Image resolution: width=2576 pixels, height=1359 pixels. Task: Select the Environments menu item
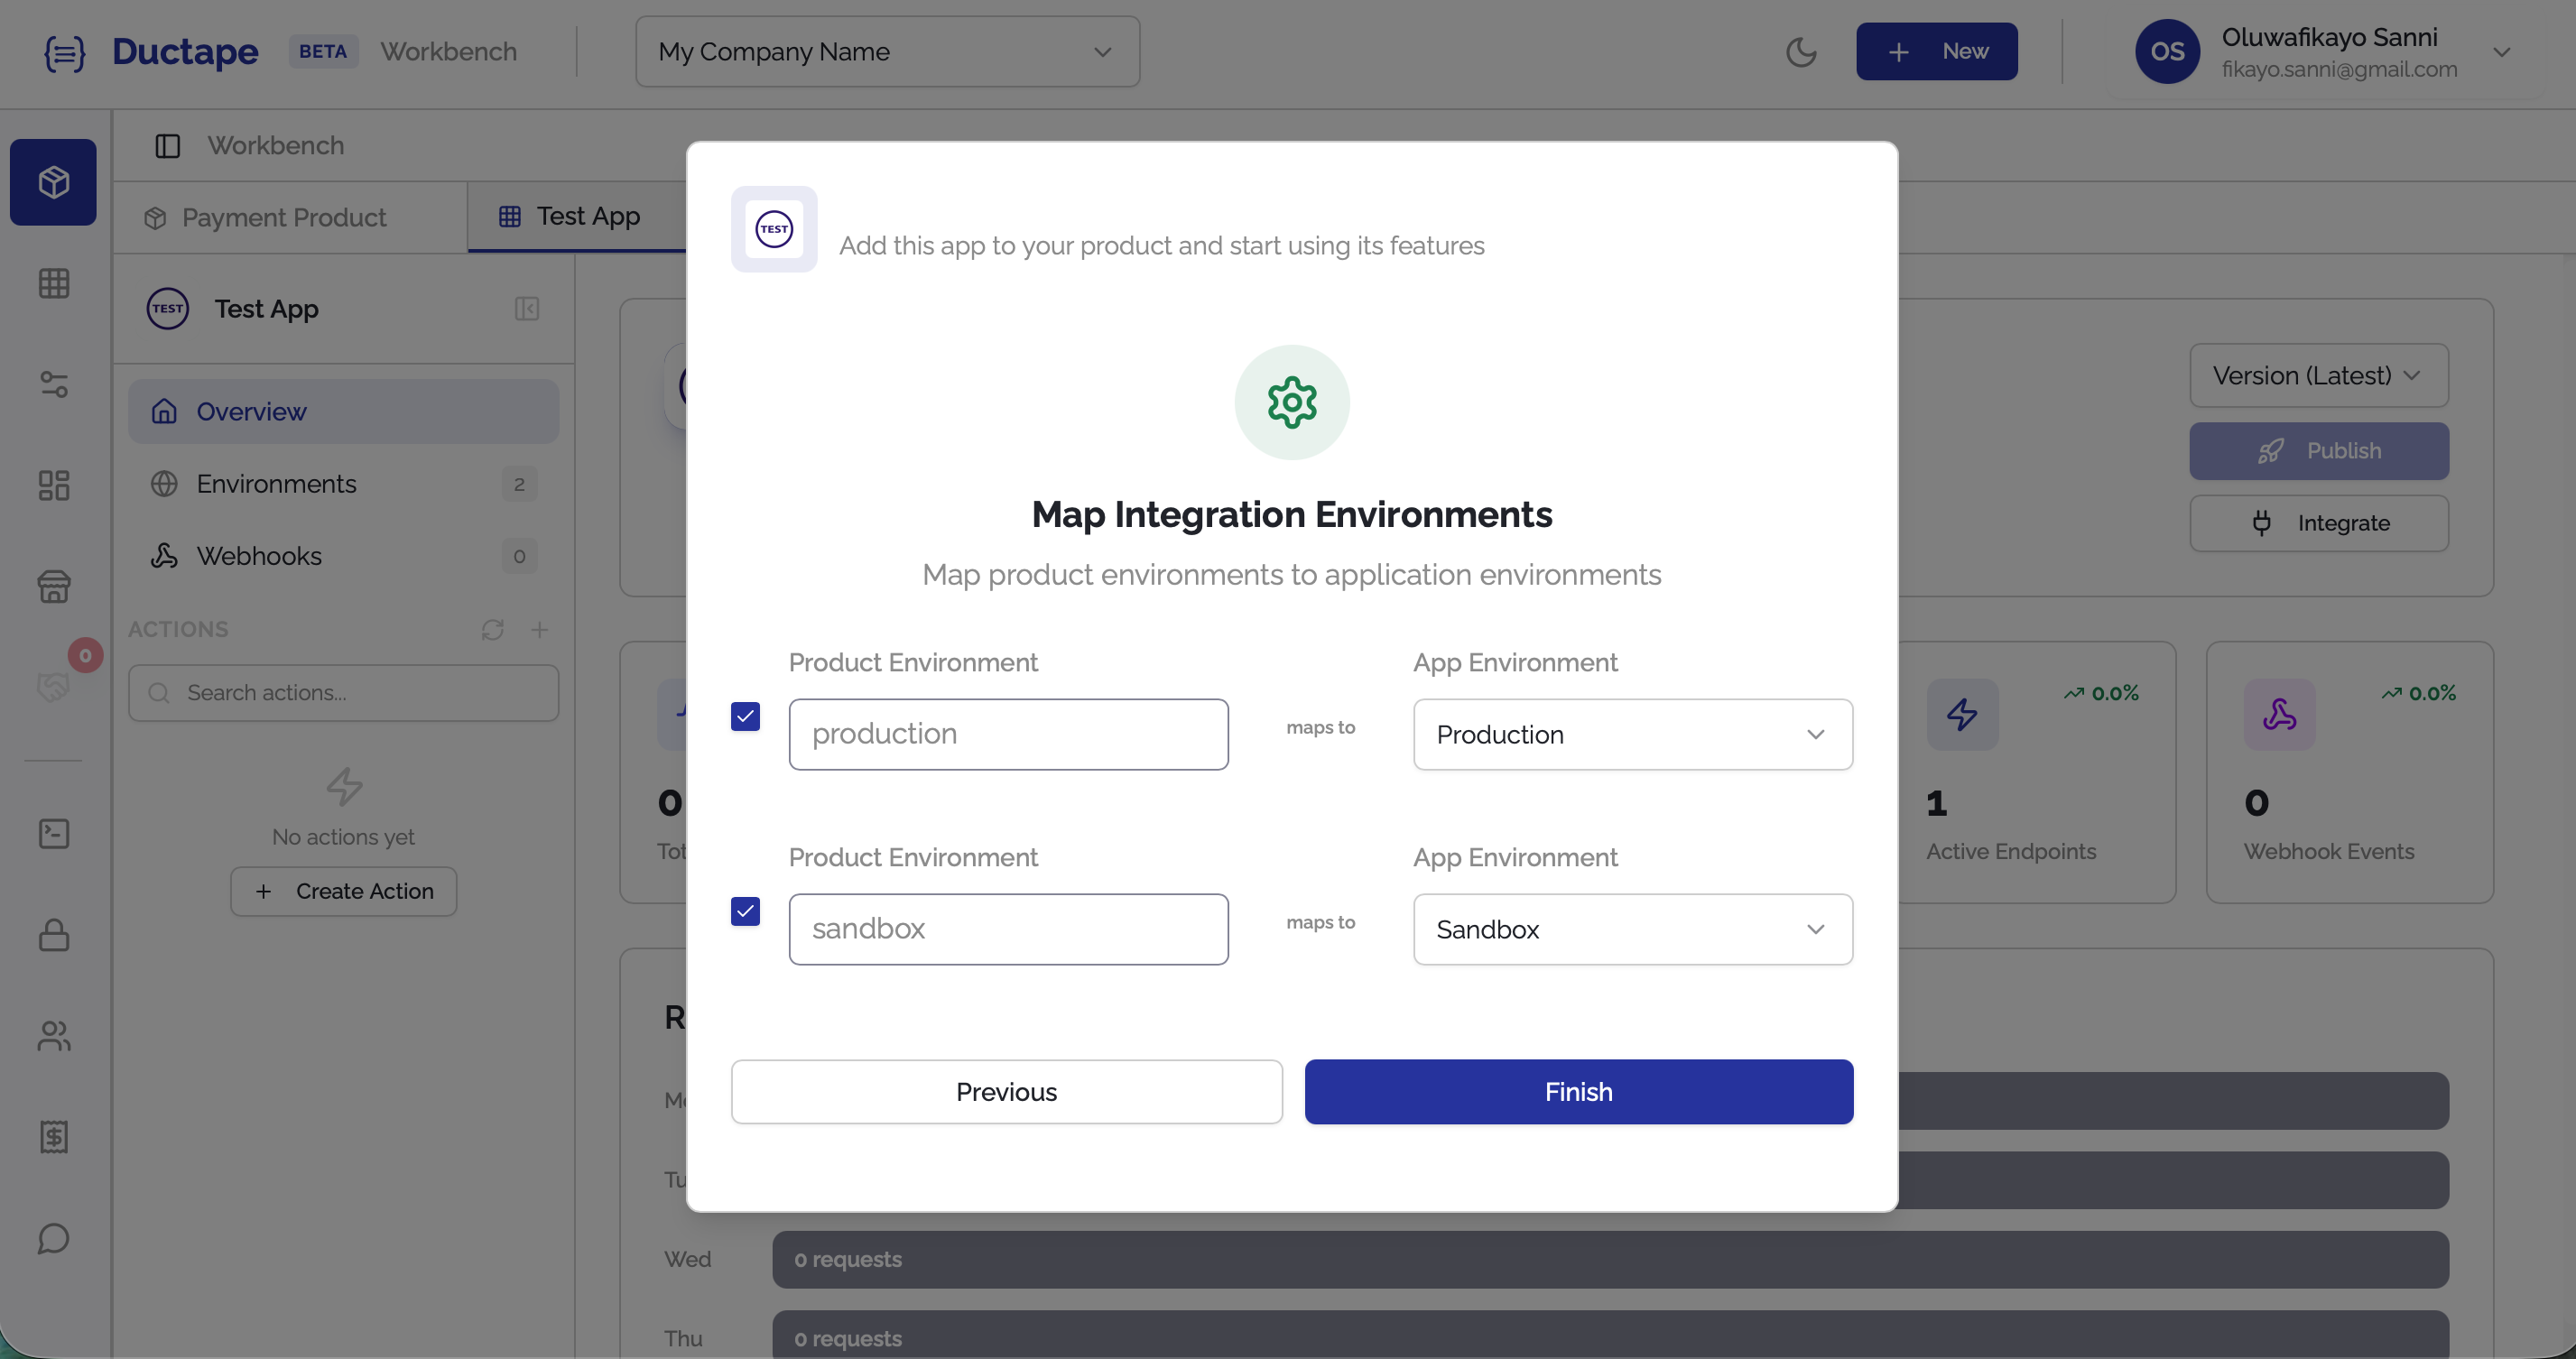[x=276, y=483]
